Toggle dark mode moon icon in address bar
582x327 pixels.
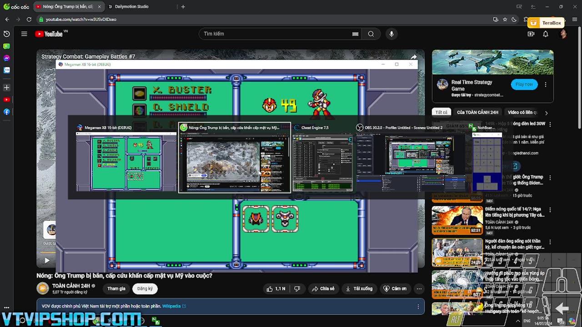click(514, 20)
